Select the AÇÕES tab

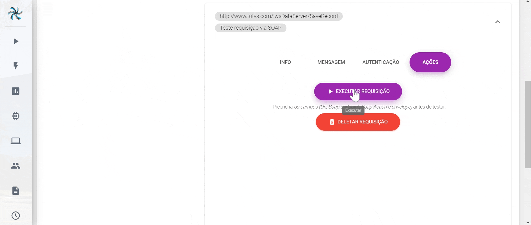[430, 62]
